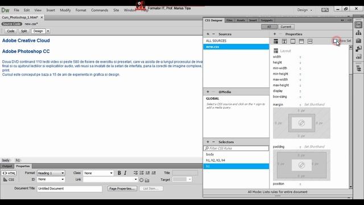Open the Target dropdown
Screen dimensions: 364x205
182,179
